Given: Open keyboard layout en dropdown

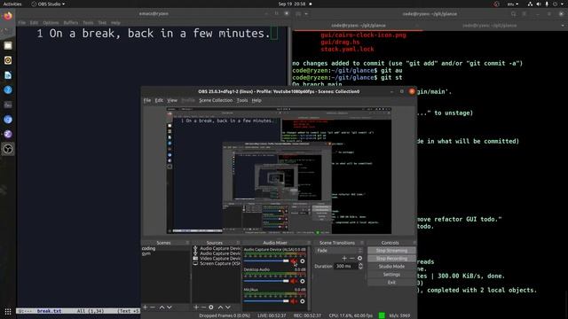Looking at the screenshot, I should 513,4.
